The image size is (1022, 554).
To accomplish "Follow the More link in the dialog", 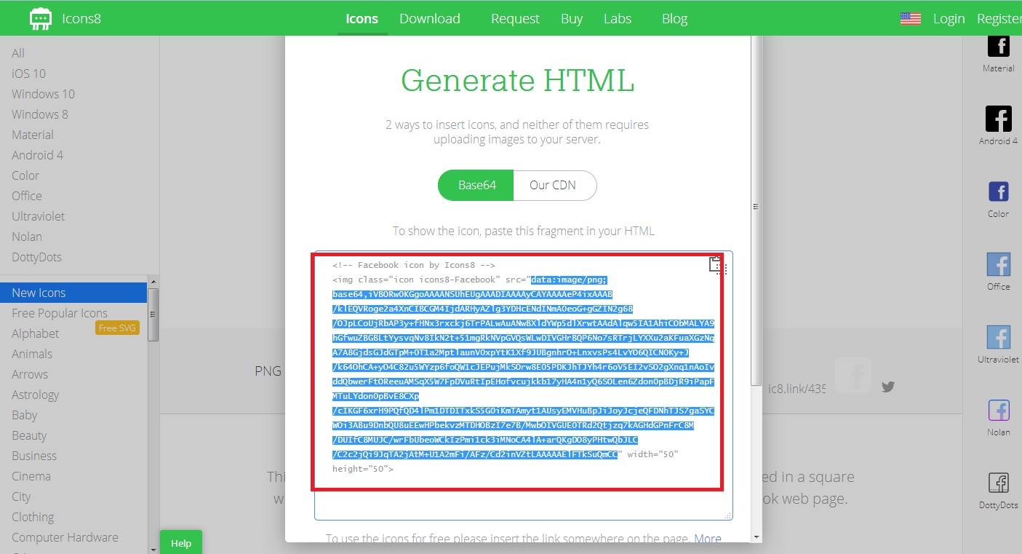I will [x=708, y=539].
